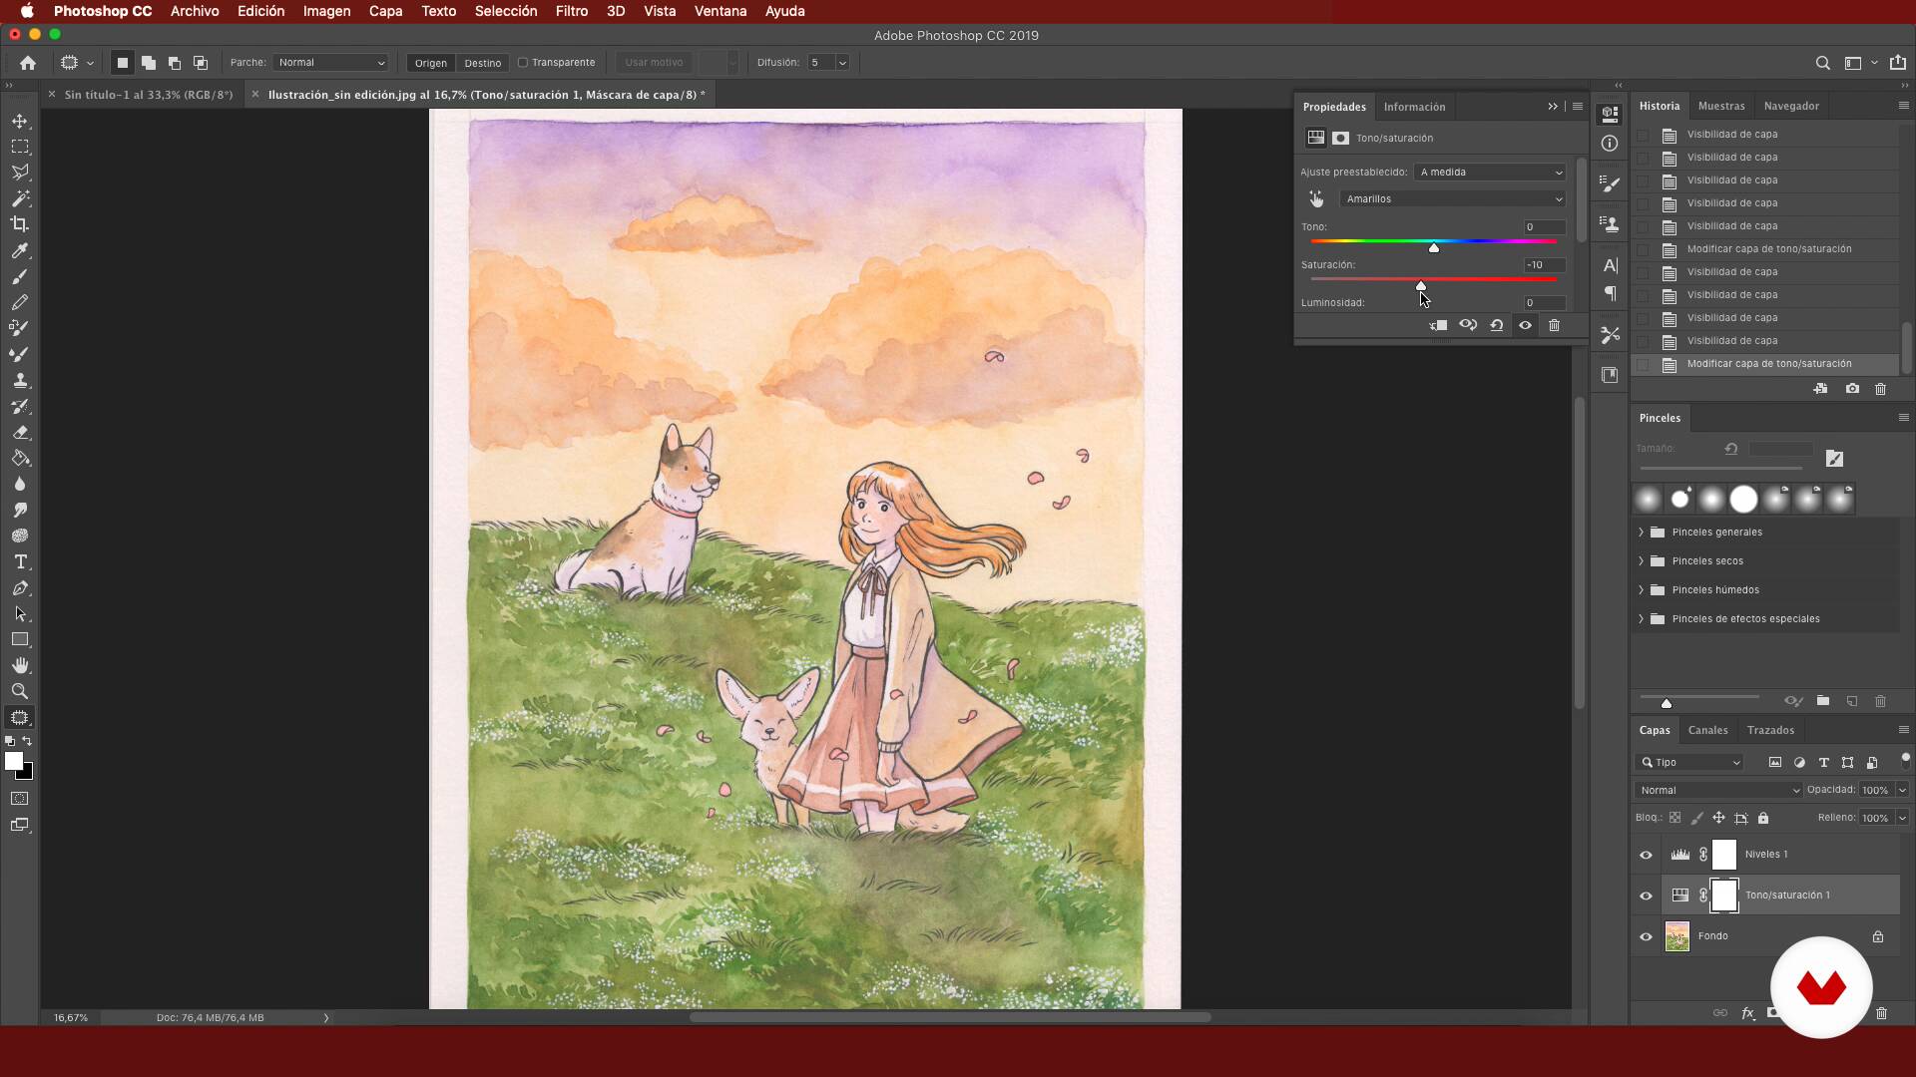Viewport: 1916px width, 1077px height.
Task: Toggle the layer filter switch
Action: tap(1905, 760)
